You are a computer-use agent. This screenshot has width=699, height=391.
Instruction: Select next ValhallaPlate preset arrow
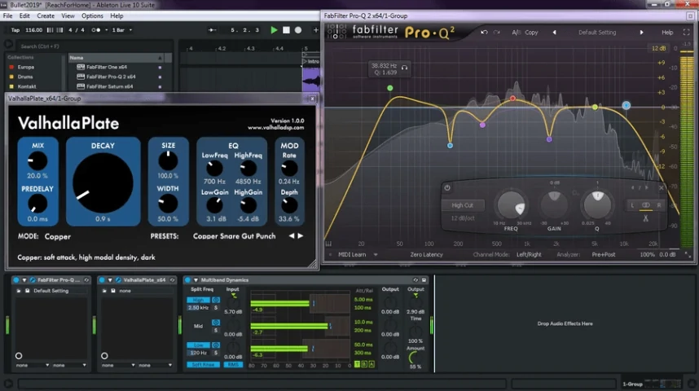pos(301,236)
